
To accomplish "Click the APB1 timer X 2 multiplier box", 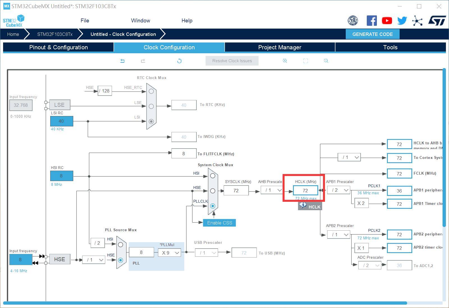I will coord(361,203).
